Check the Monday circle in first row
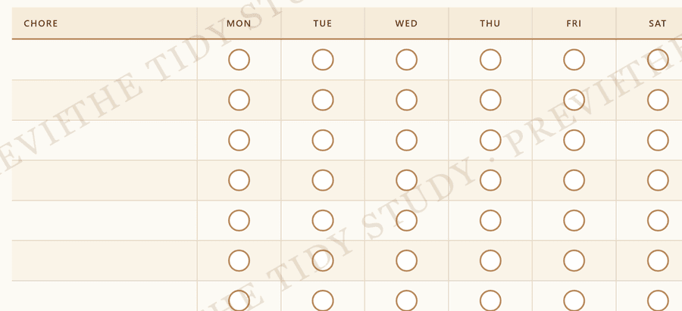This screenshot has width=682, height=311. [239, 60]
